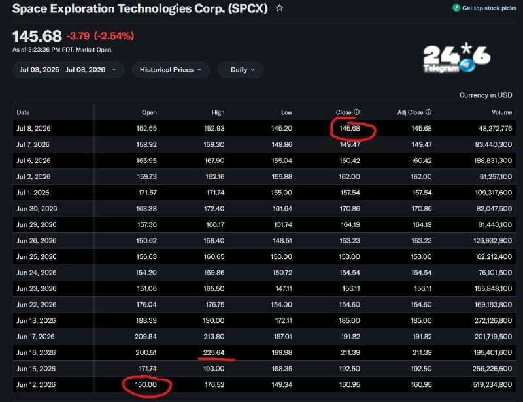Click the 225.64 high price on Jun 16
Screen dimensions: 523x402
click(214, 352)
